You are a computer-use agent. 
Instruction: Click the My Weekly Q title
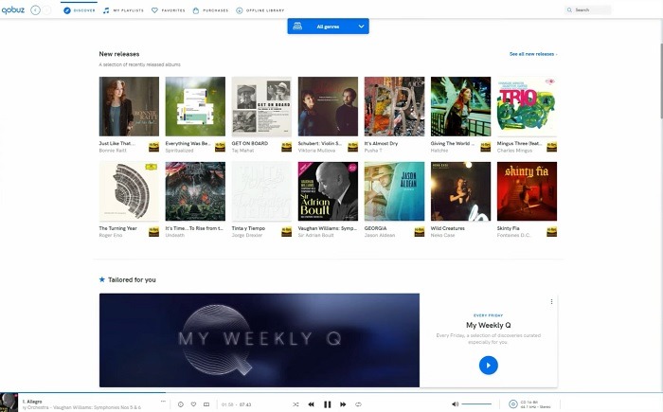point(489,325)
